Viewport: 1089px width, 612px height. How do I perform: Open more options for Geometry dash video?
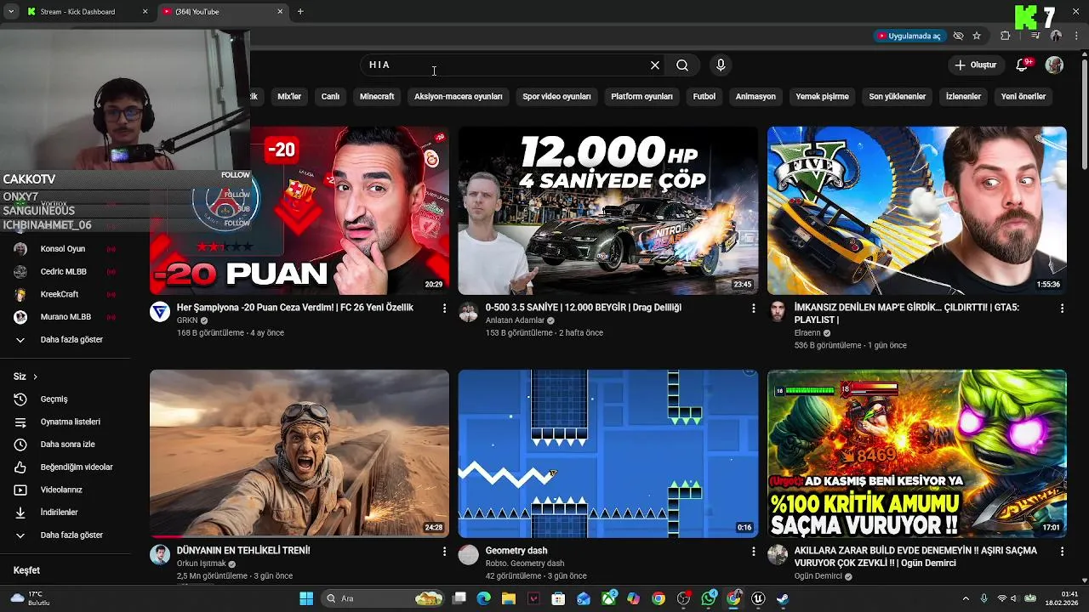coord(753,552)
